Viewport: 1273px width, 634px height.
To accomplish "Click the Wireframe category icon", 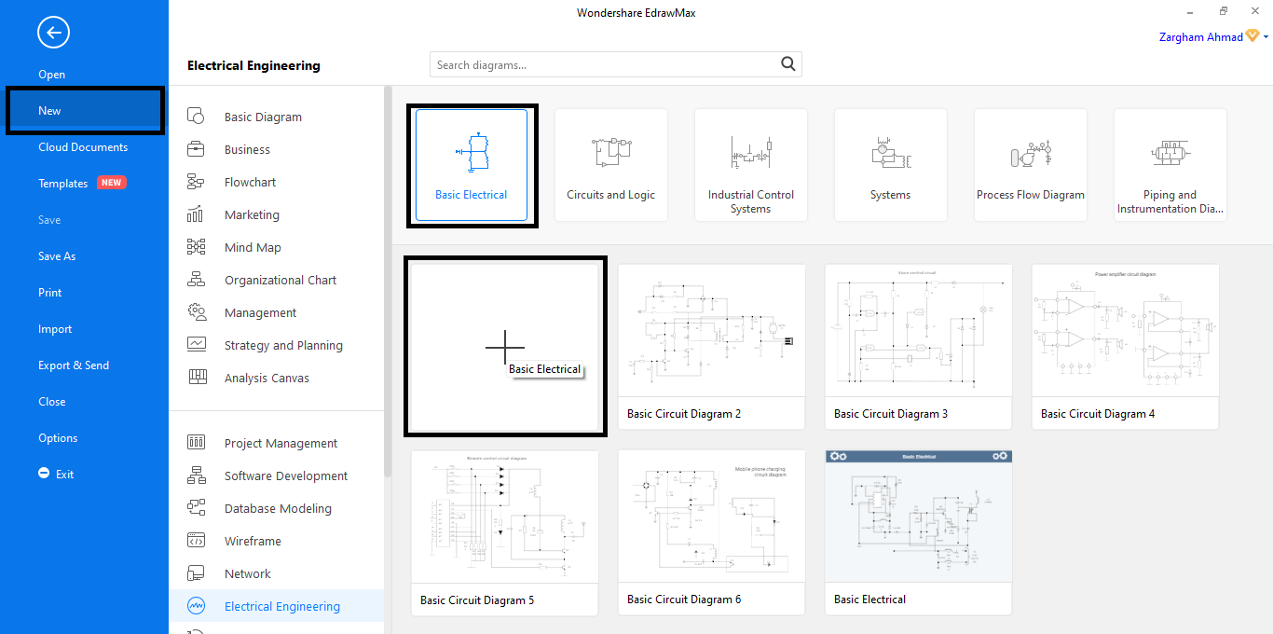I will click(196, 541).
